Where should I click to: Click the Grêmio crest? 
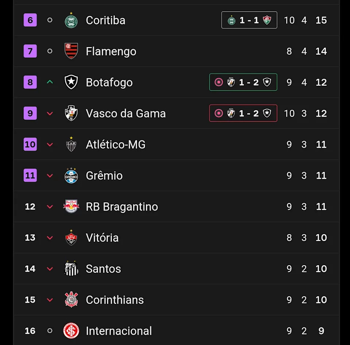(x=71, y=176)
